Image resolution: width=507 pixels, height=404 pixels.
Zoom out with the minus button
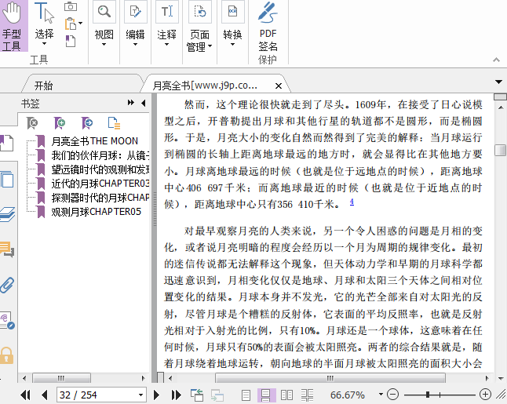tap(393, 395)
